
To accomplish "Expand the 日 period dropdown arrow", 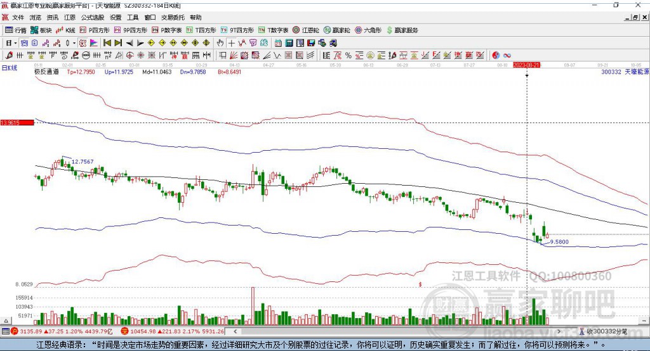I will (15, 43).
